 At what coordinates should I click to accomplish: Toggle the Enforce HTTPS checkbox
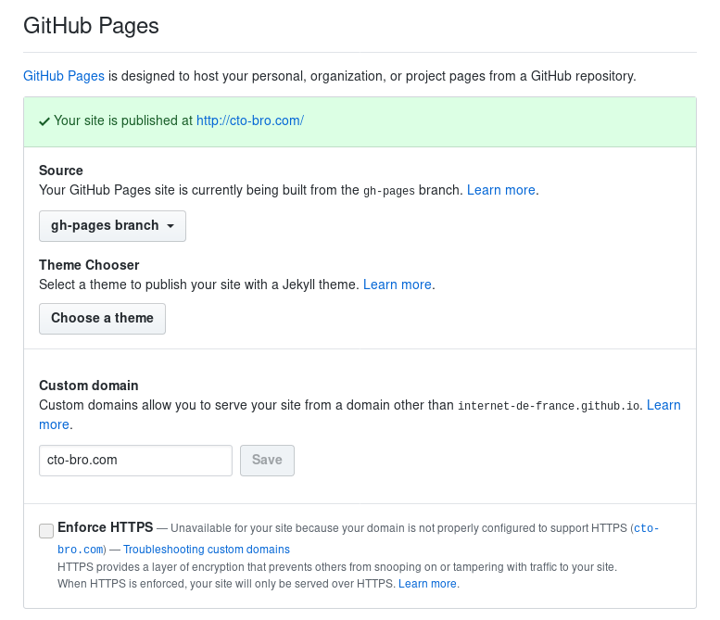(x=46, y=530)
